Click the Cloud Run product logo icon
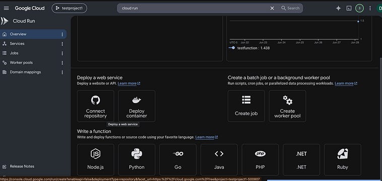Viewport: 382px width, 181px height. coord(5,21)
